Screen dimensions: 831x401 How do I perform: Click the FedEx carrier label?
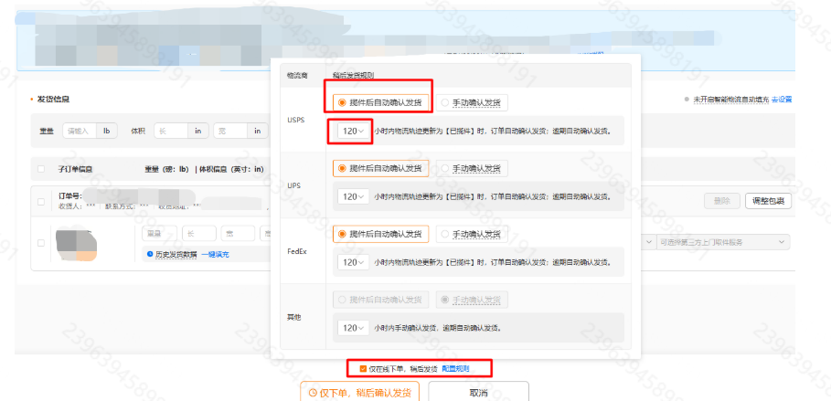pos(296,251)
